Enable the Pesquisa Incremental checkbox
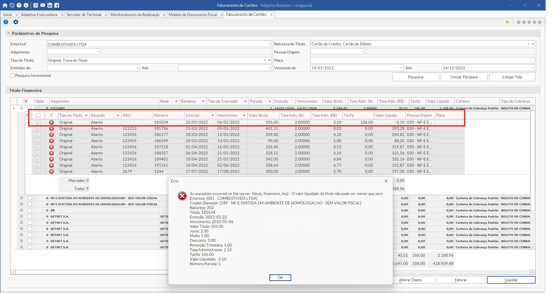This screenshot has width=552, height=293. [x=12, y=75]
